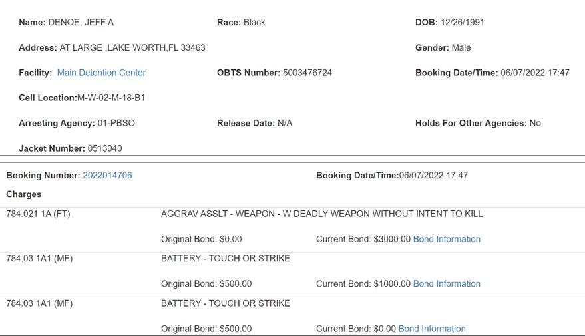585x336 pixels.
Task: Click the Charges section heading
Action: (24, 194)
